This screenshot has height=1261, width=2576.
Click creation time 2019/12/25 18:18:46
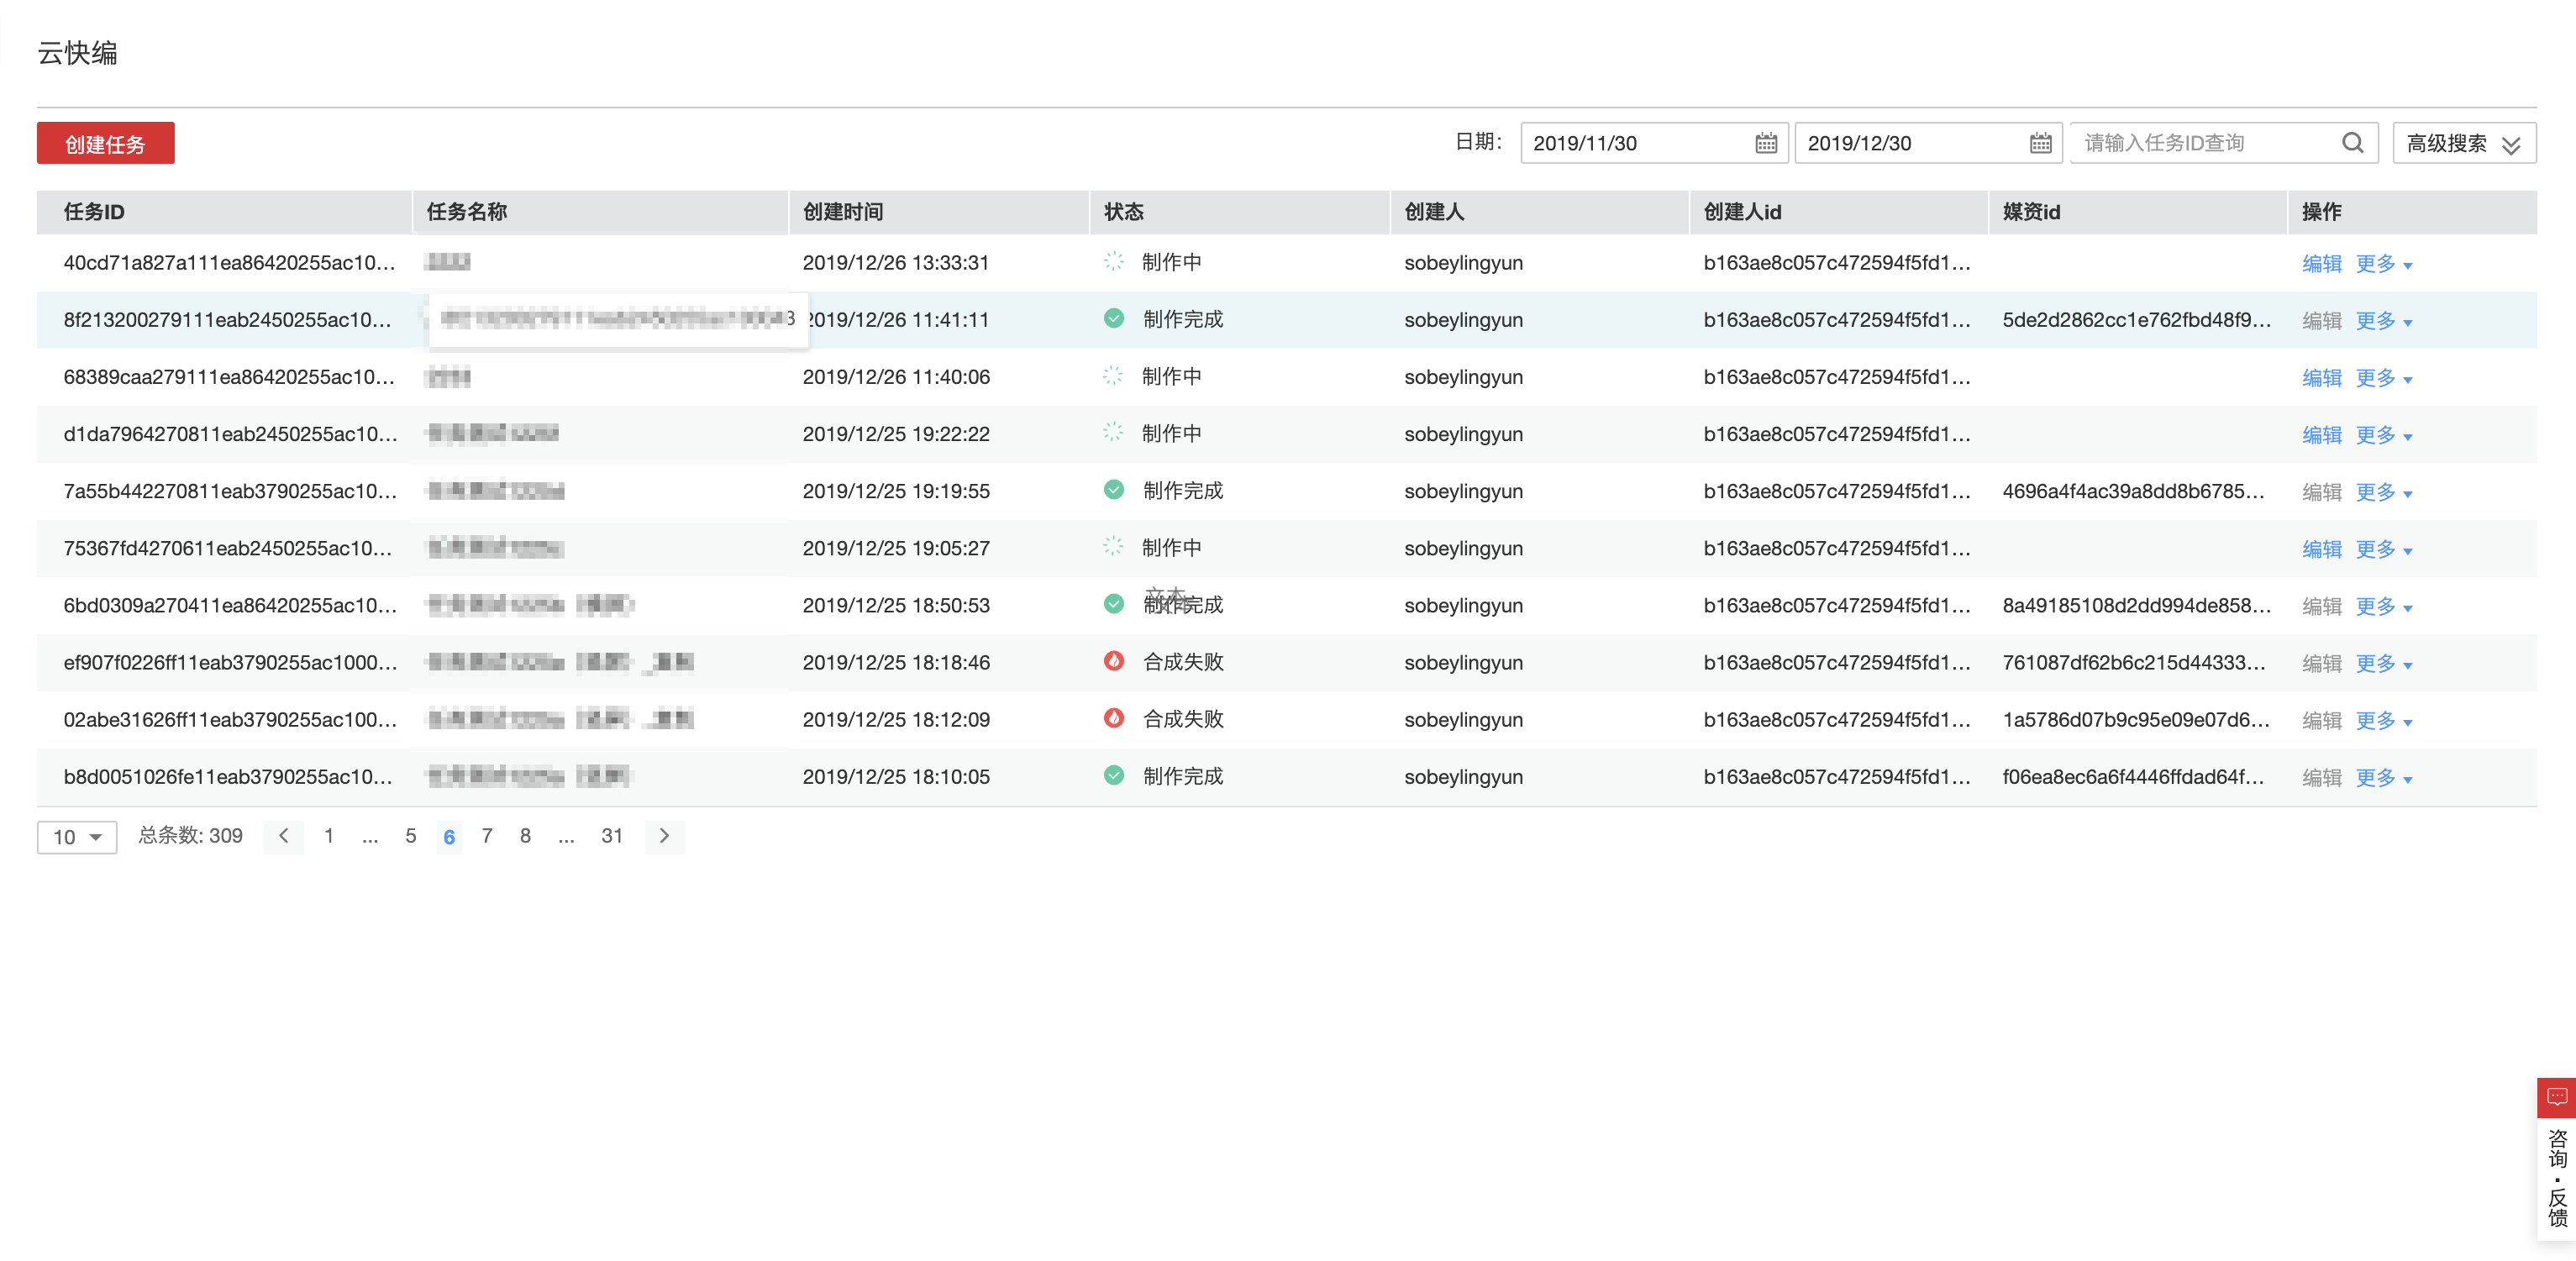point(896,662)
